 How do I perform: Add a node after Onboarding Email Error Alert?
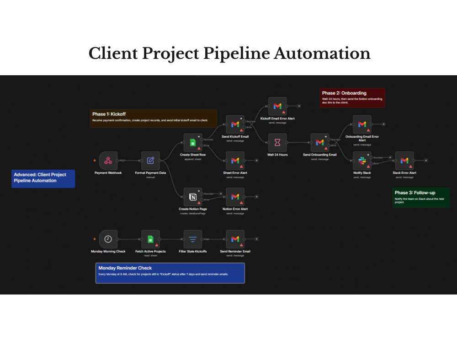tap(383, 124)
